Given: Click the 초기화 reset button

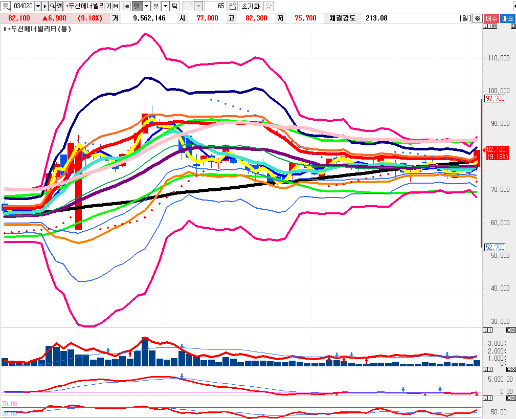Looking at the screenshot, I should (250, 6).
